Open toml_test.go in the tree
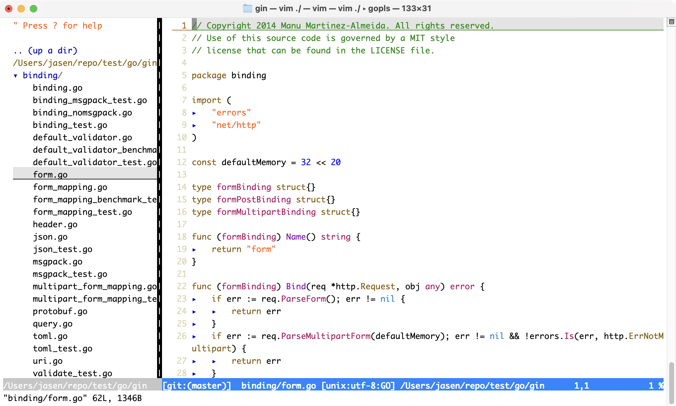Image resolution: width=676 pixels, height=406 pixels. tap(63, 349)
